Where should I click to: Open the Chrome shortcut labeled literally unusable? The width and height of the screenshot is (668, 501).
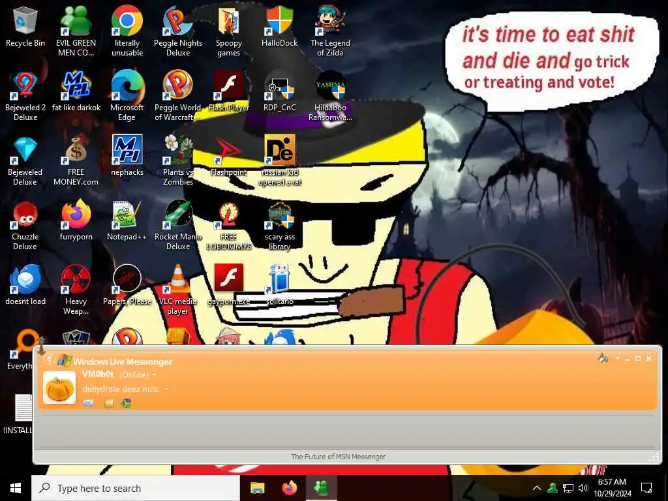[x=127, y=31]
